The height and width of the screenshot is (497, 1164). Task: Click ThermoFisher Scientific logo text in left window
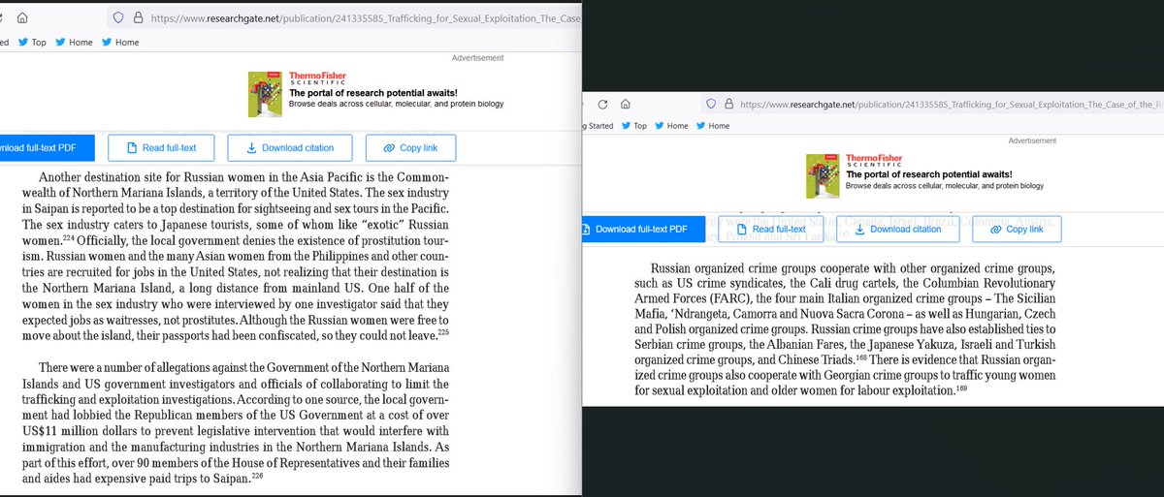click(317, 78)
